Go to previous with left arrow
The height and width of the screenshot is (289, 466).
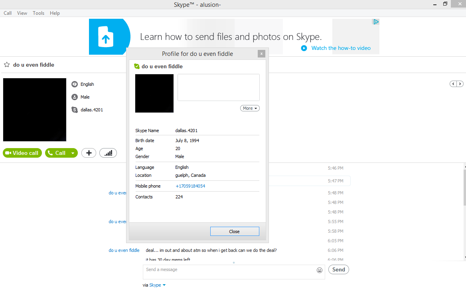tap(453, 84)
